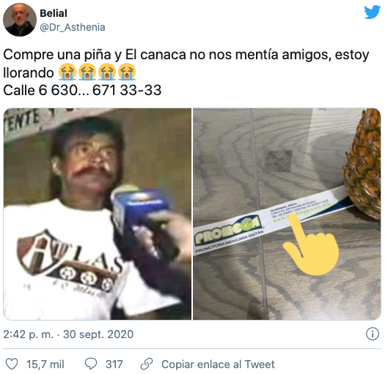Open replies via the speech bubble icon
This screenshot has width=388, height=374.
coord(91,364)
